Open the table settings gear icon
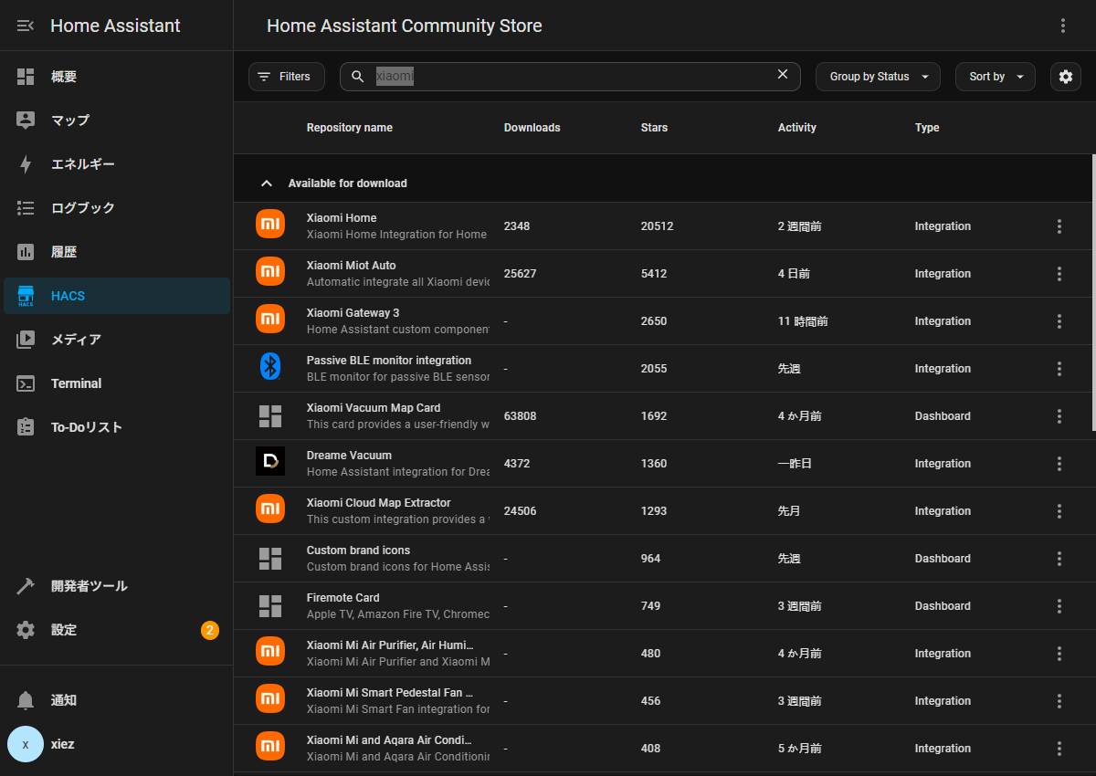The width and height of the screenshot is (1096, 776). (x=1066, y=77)
